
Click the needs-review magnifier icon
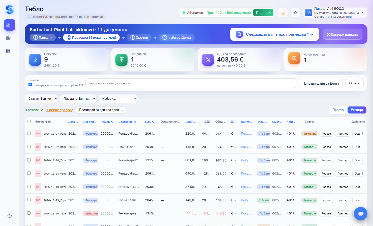click(294, 58)
